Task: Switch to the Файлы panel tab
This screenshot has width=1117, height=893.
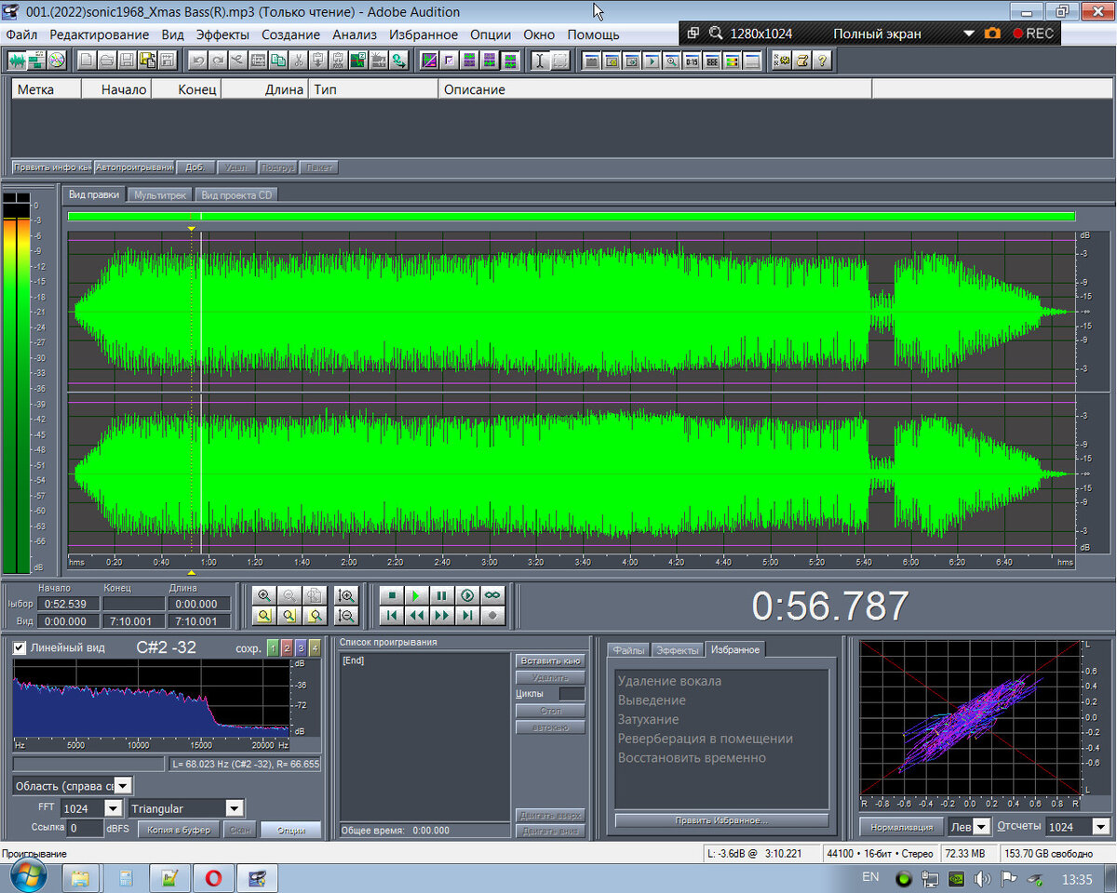Action: (628, 650)
